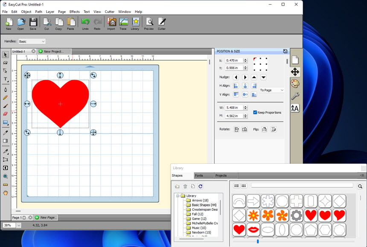367x247 pixels.
Task: Adjust the X position stepper
Action: tap(245, 60)
